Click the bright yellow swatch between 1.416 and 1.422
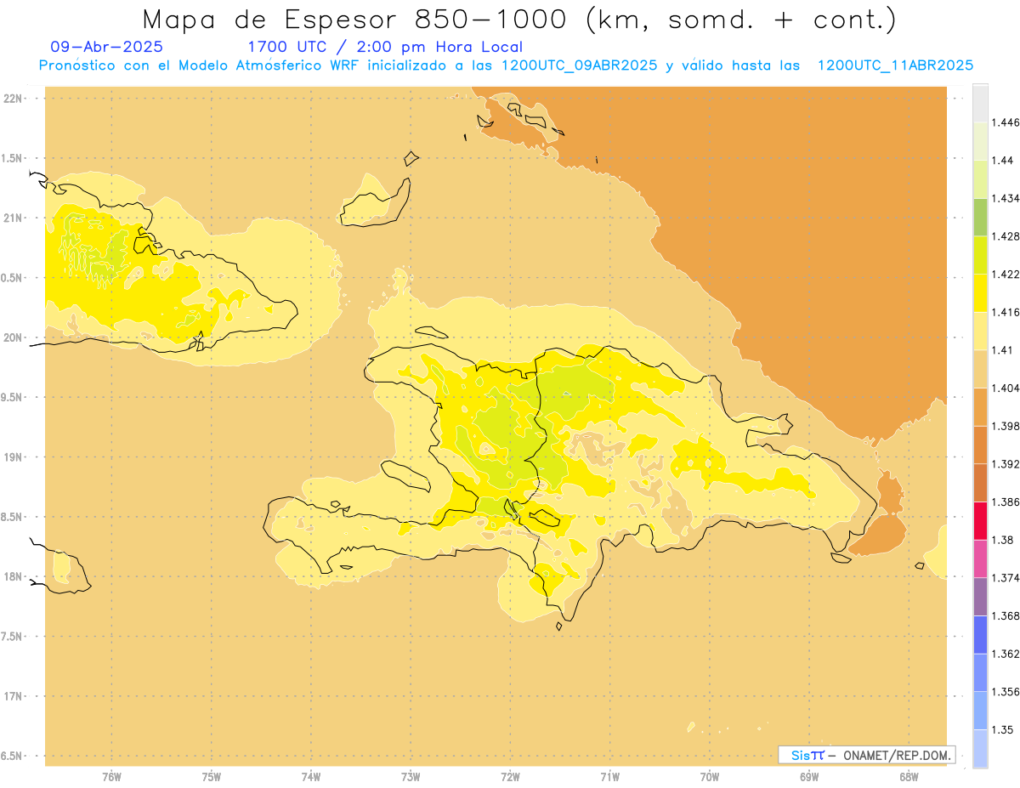The height and width of the screenshot is (788, 1020). tap(980, 292)
